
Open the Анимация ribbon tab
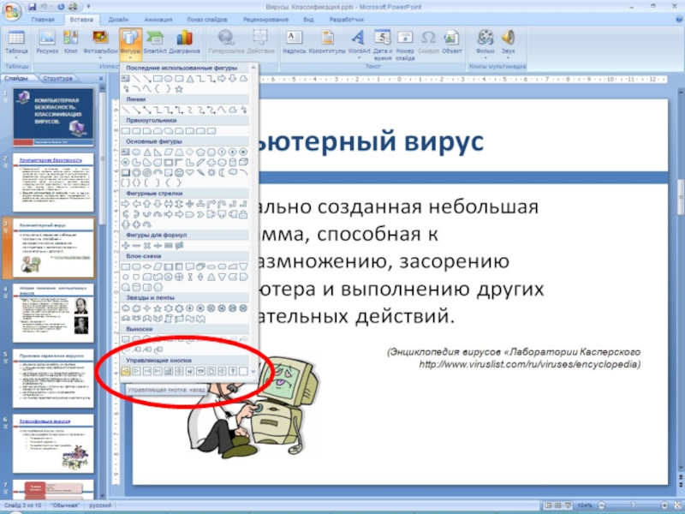click(158, 20)
